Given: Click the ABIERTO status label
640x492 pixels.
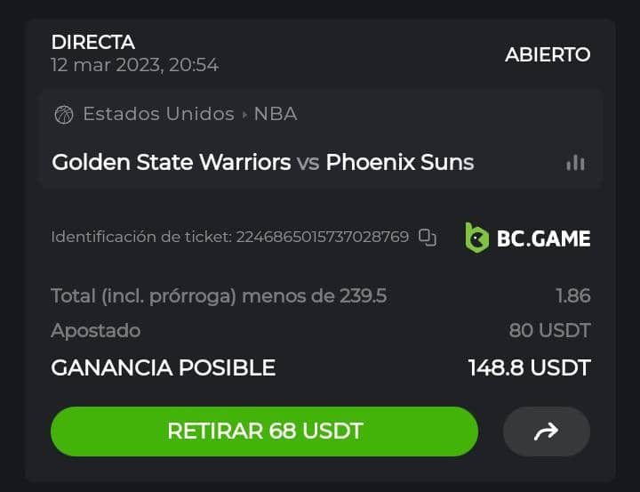Looking at the screenshot, I should pos(548,54).
